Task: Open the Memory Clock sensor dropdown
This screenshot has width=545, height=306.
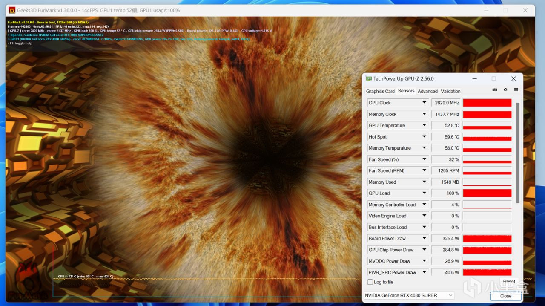Action: 424,114
